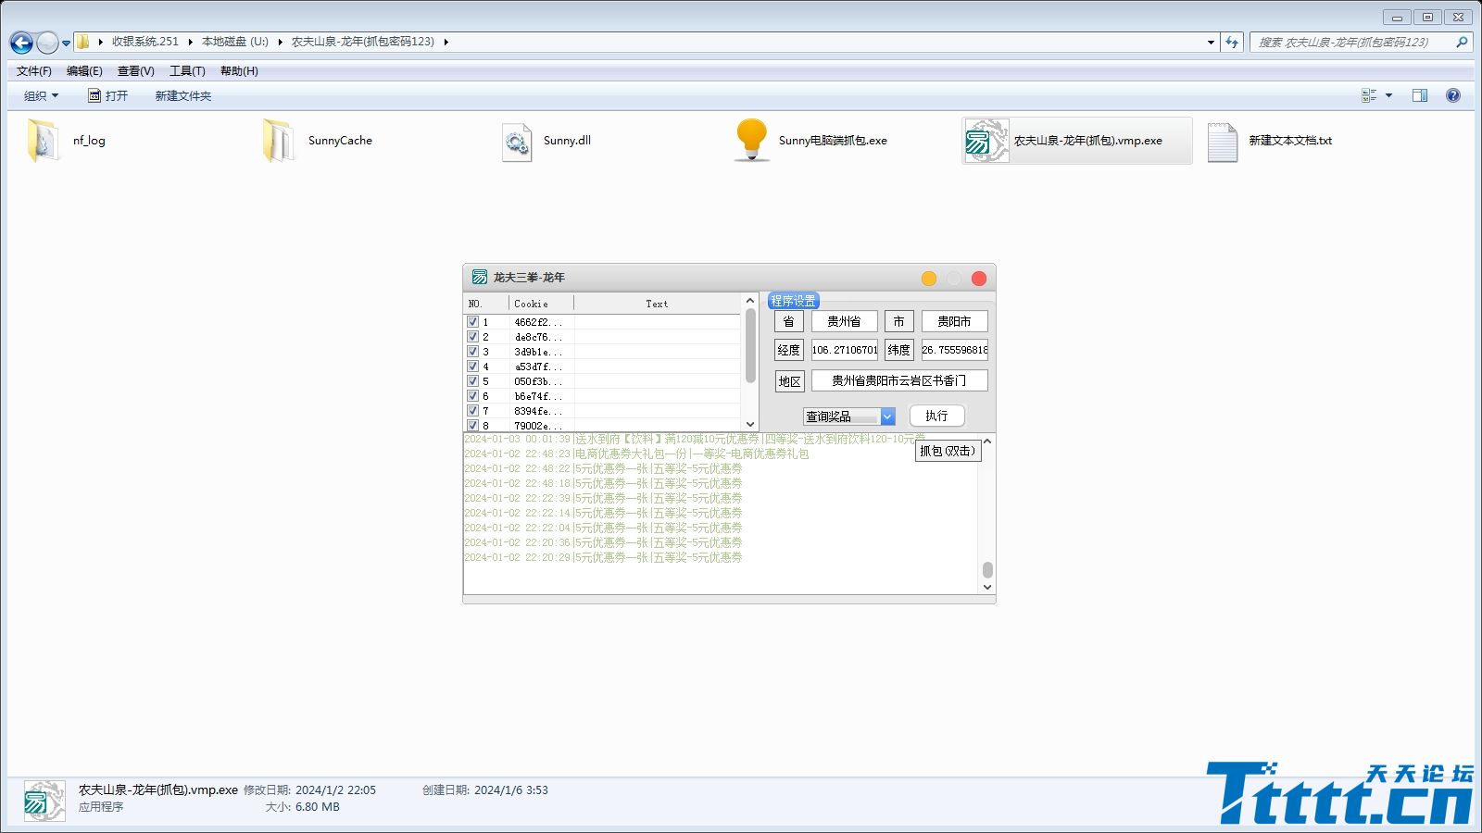Open the 工具(T) menu
This screenshot has width=1482, height=833.
coord(186,71)
